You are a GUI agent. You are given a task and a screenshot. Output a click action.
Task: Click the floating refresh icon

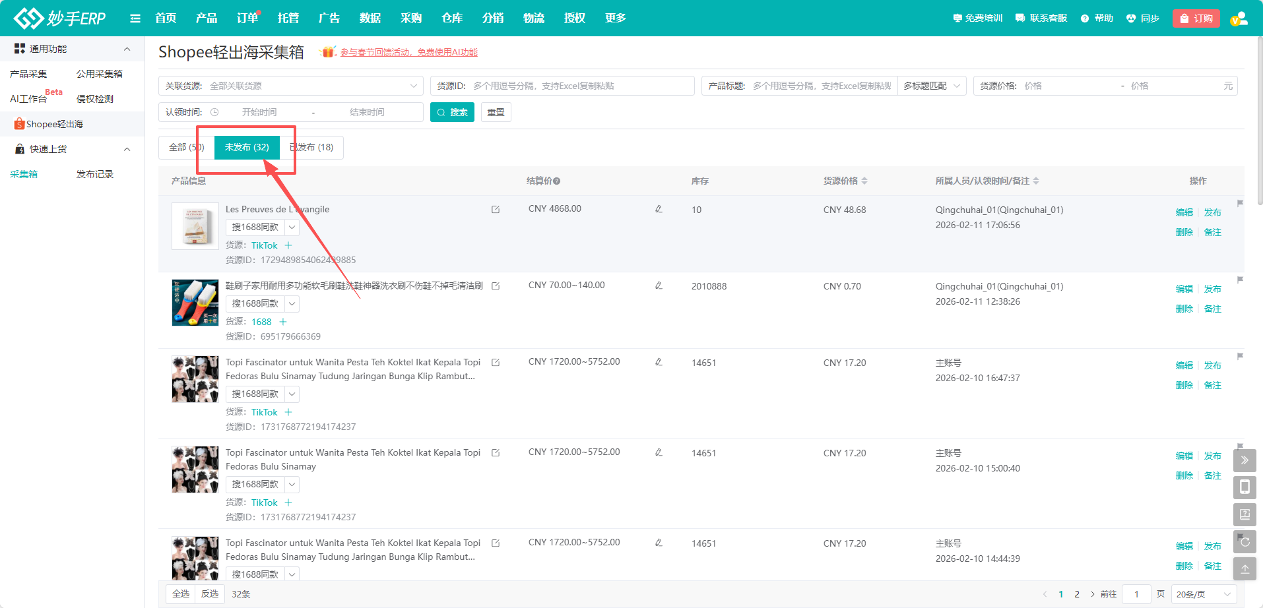click(1245, 542)
